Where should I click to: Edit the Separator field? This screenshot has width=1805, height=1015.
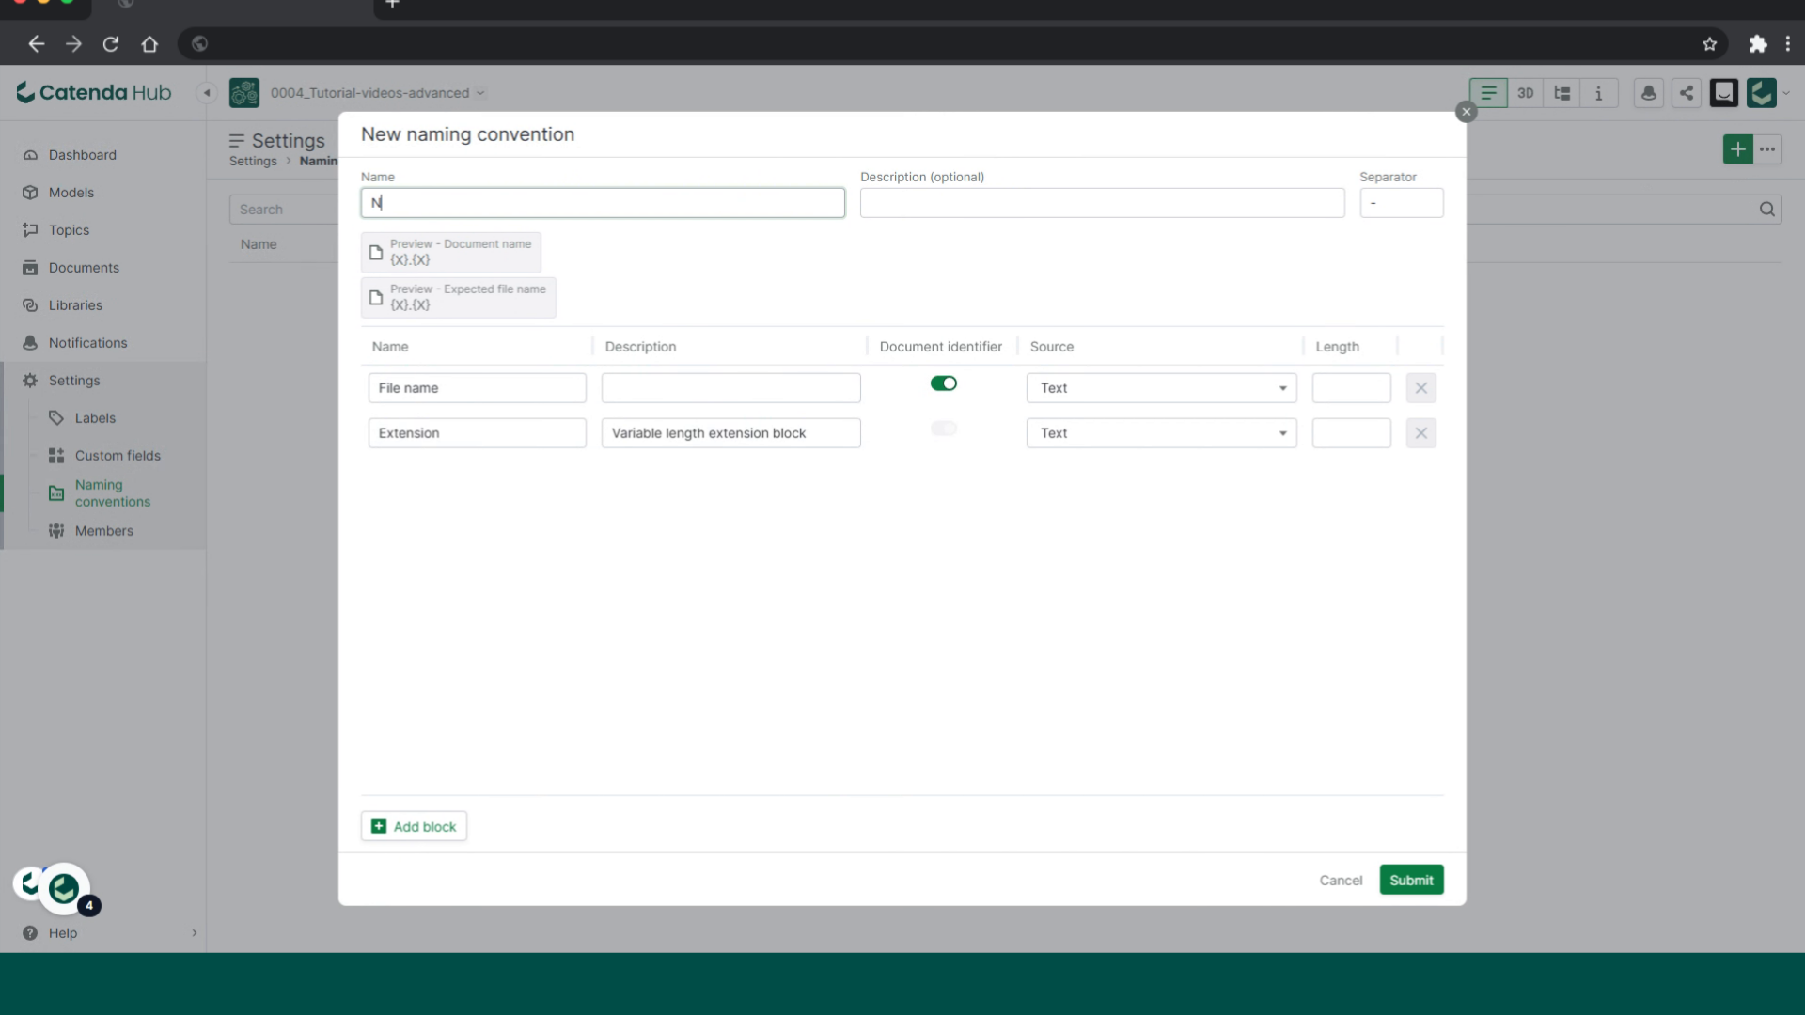(x=1401, y=203)
